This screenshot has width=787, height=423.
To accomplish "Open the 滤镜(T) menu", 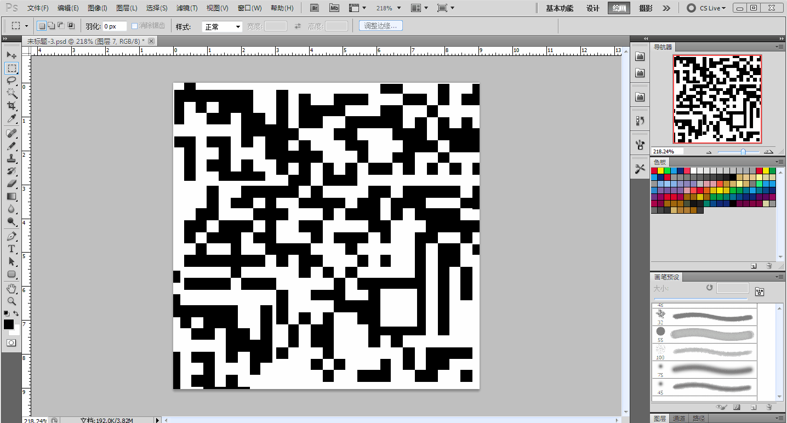I will coord(187,8).
